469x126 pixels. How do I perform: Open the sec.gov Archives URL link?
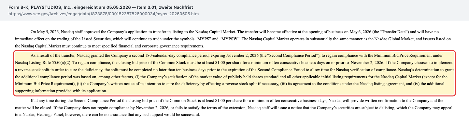click(x=104, y=14)
